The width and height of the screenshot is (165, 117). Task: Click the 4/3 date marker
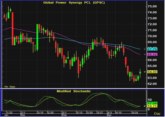(x=110, y=113)
